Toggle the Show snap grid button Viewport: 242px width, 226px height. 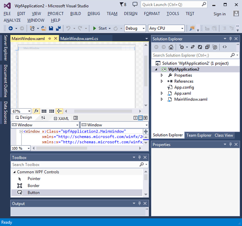pyautogui.click(x=44, y=111)
